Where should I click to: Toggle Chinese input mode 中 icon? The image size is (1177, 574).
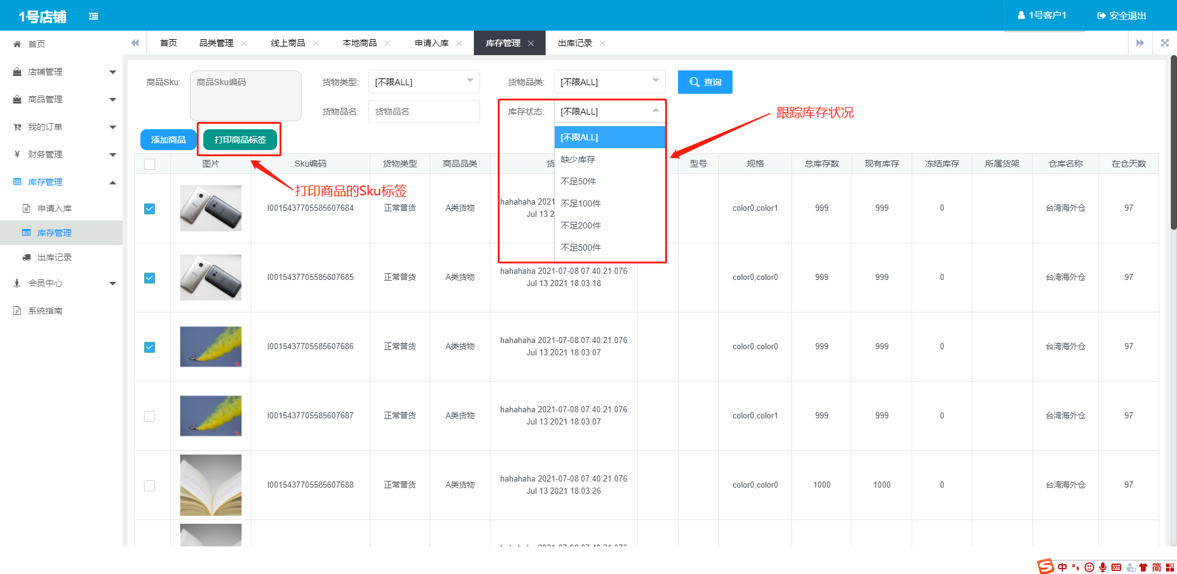click(1062, 567)
